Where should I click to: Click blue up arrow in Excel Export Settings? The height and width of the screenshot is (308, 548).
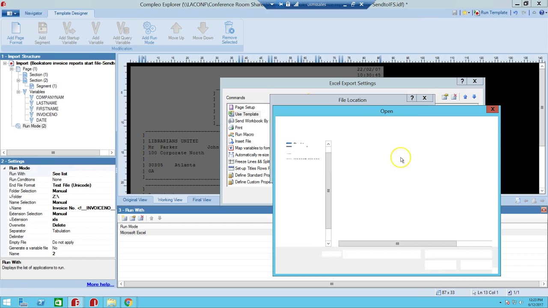[x=465, y=97]
